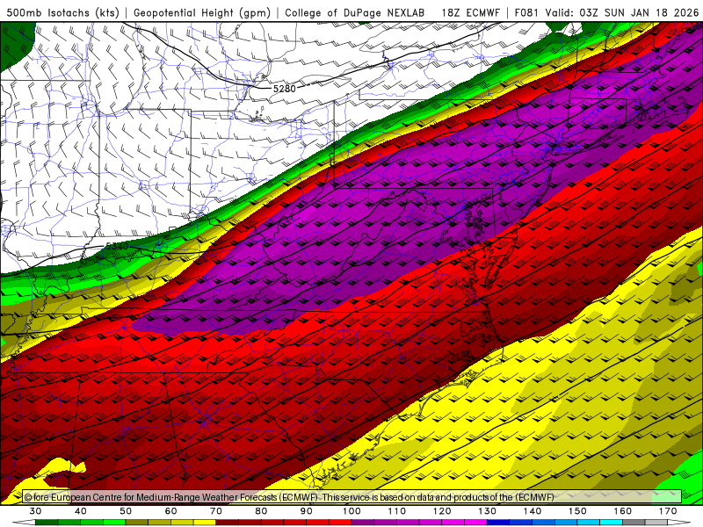Click the 5340 height contour label
The image size is (703, 527).
[117, 247]
